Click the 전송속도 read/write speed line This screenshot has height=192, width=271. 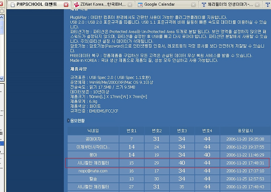coord(103,87)
